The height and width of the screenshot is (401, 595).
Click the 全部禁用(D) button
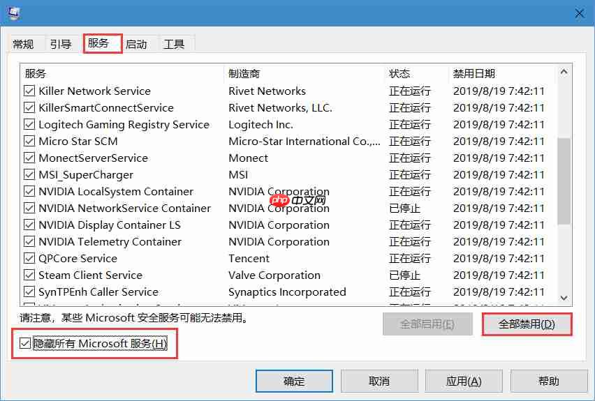click(x=527, y=324)
